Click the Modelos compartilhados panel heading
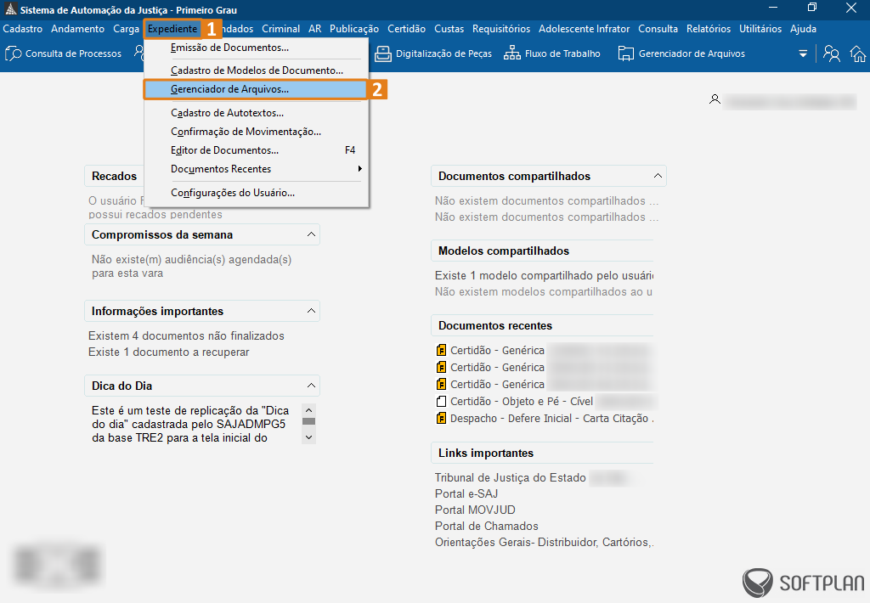 [x=504, y=251]
